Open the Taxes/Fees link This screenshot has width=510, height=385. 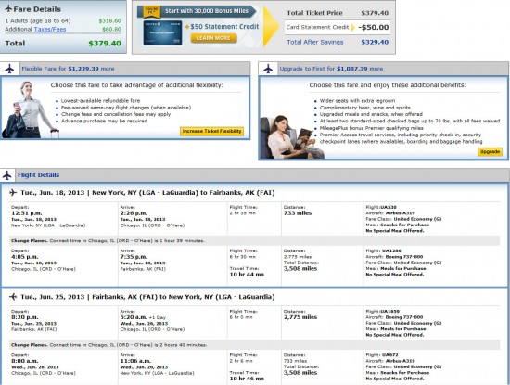pyautogui.click(x=50, y=30)
